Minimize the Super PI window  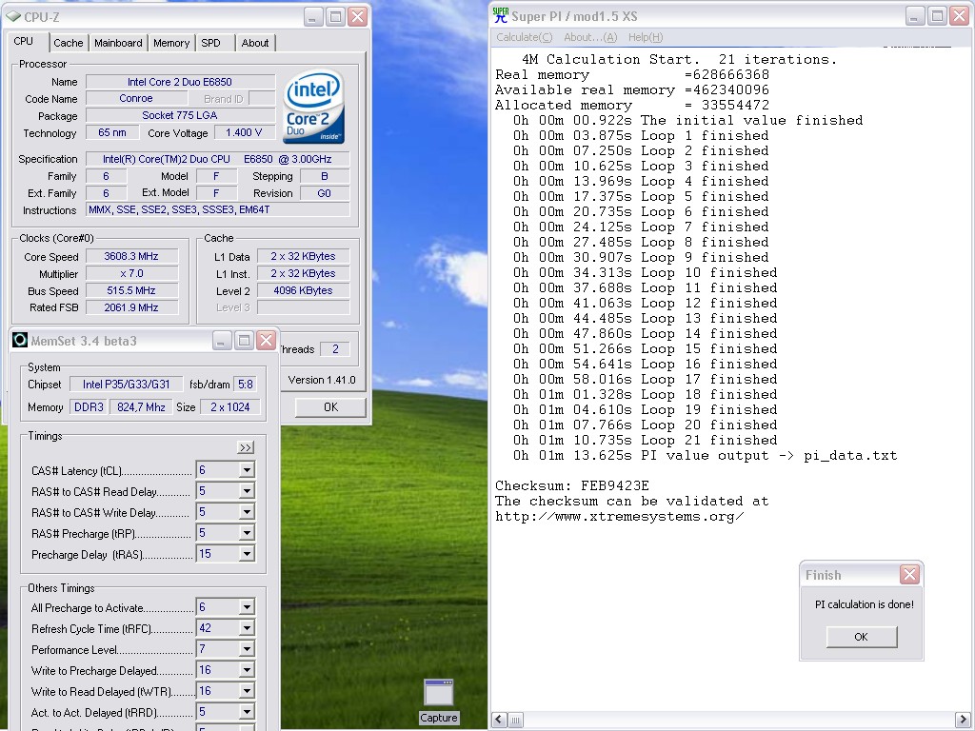pyautogui.click(x=914, y=16)
